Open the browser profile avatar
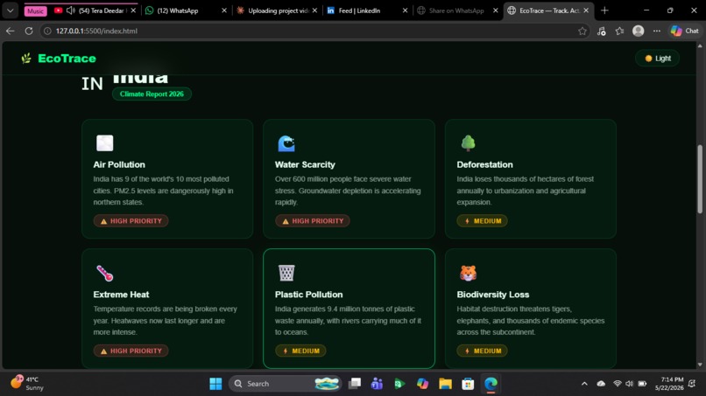 [x=638, y=31]
